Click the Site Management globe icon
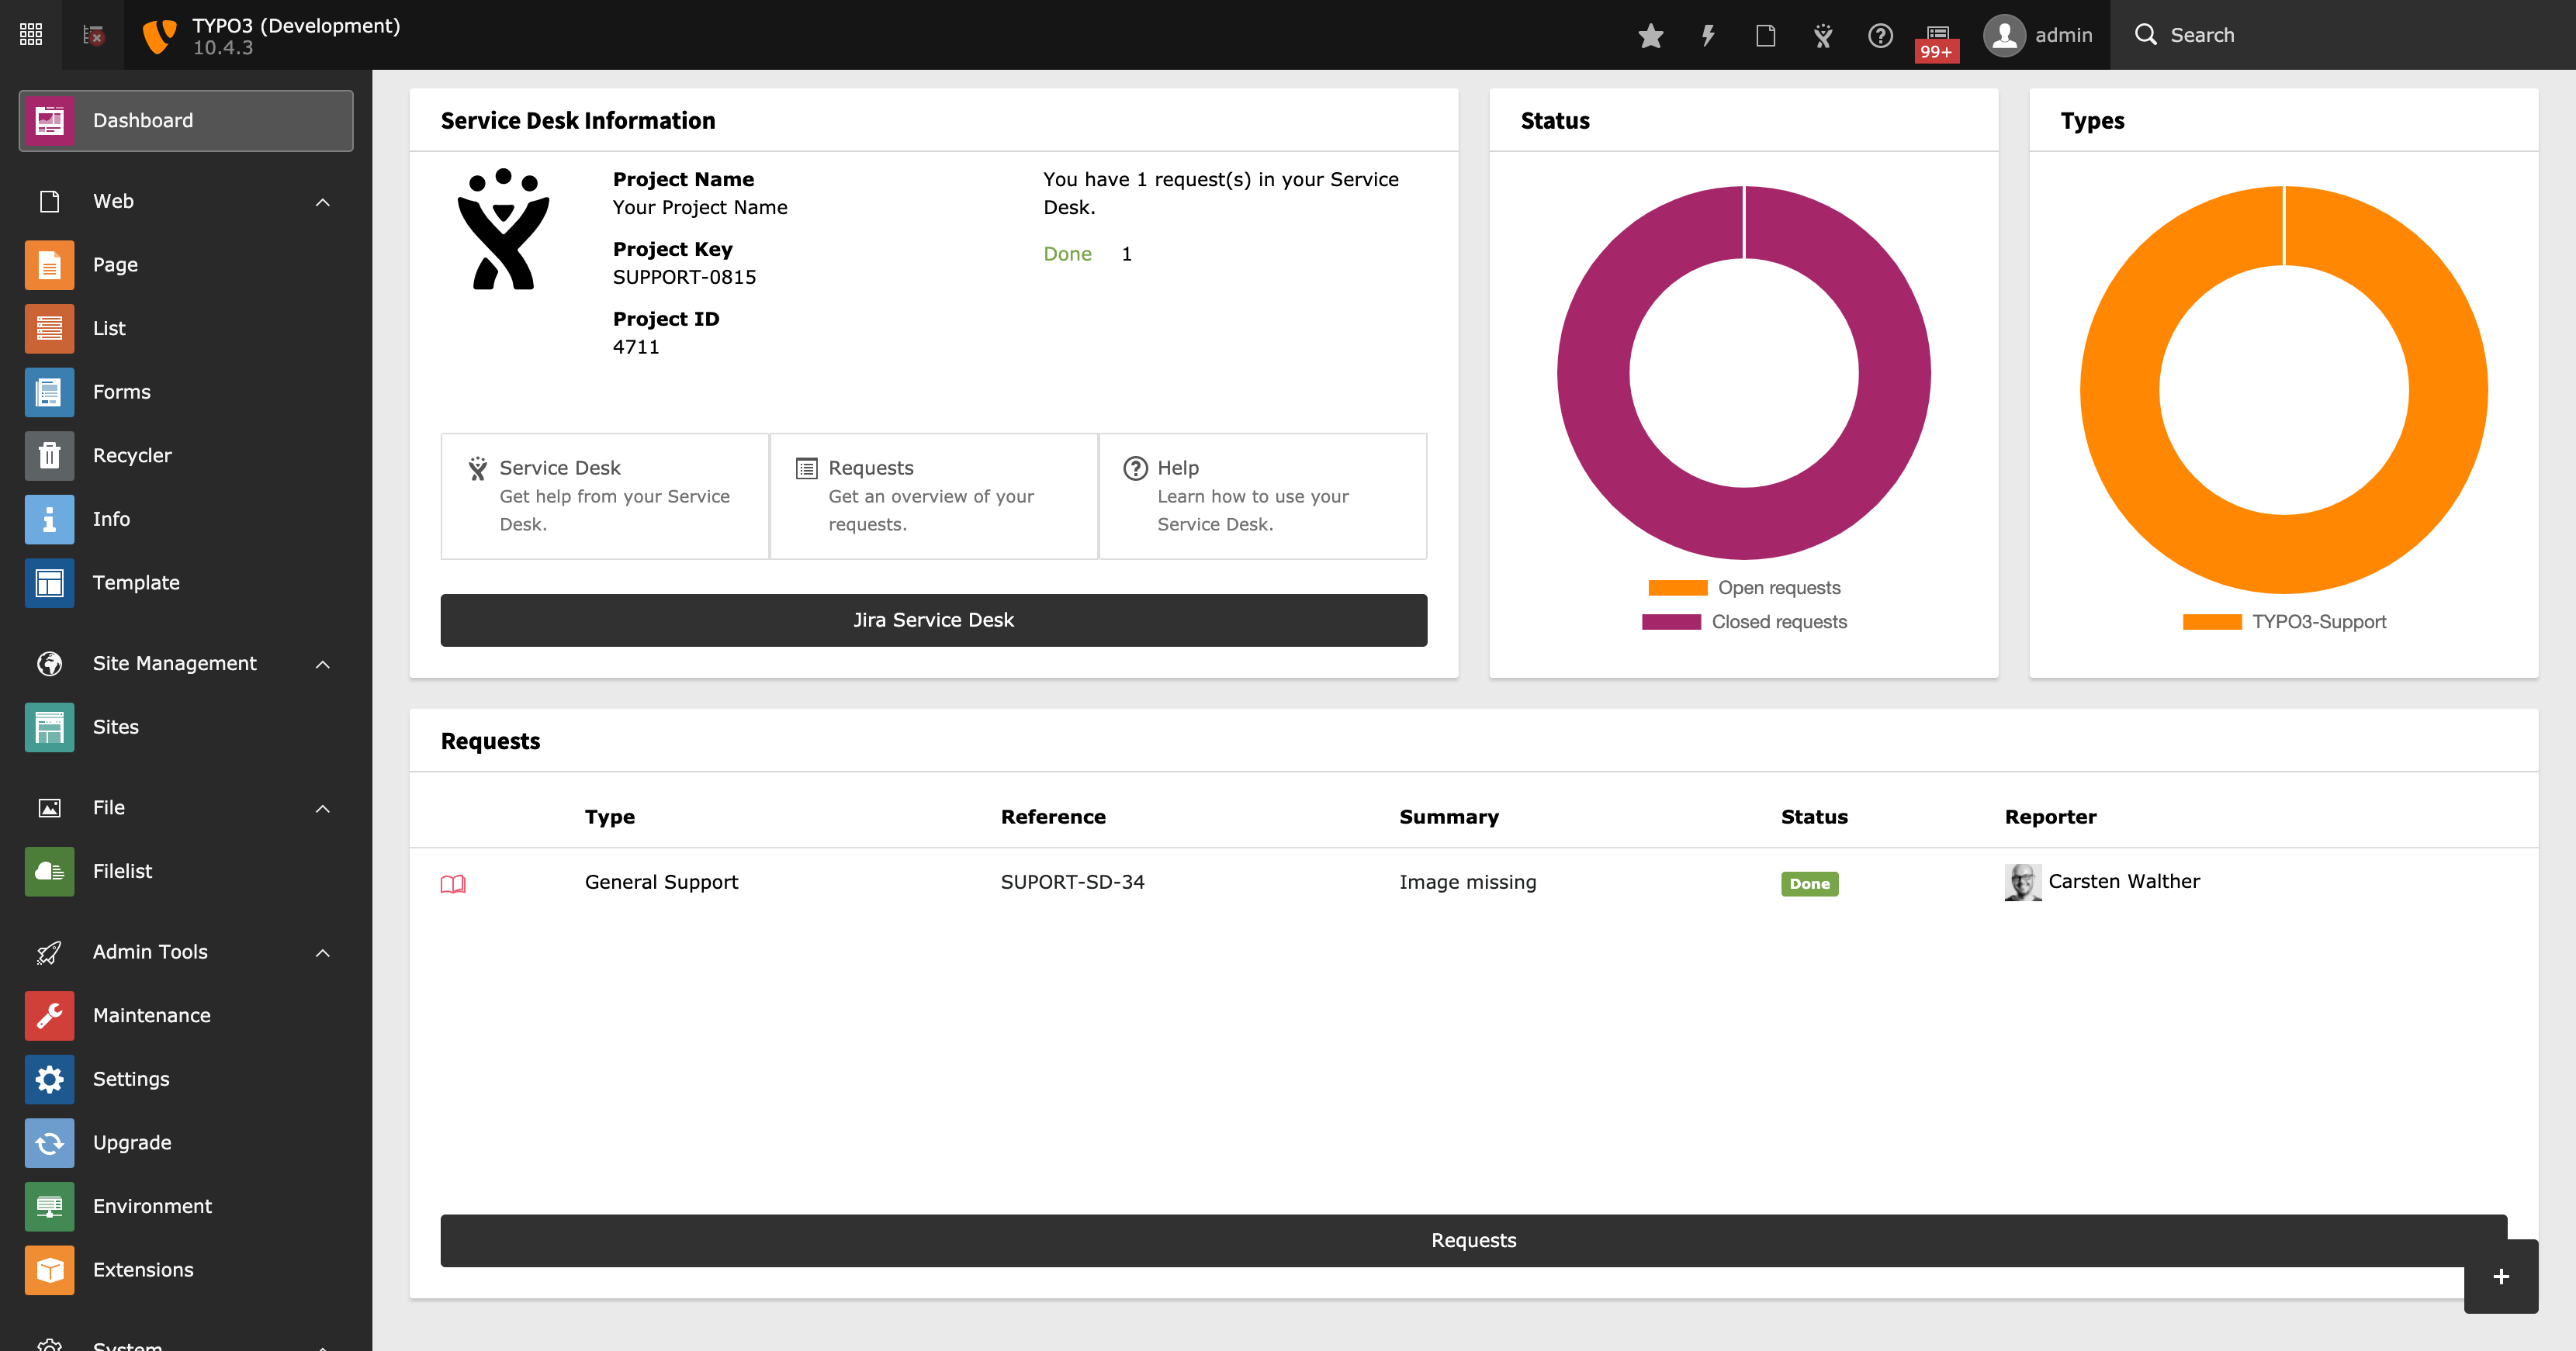 (49, 664)
